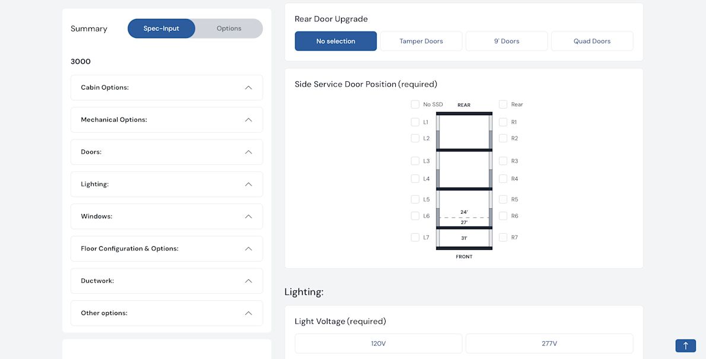Enable the L1 side door position
Screen dimensions: 706x359
pyautogui.click(x=415, y=122)
